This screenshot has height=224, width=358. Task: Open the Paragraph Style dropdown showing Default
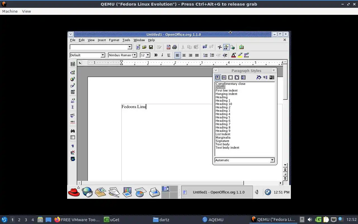(103, 55)
